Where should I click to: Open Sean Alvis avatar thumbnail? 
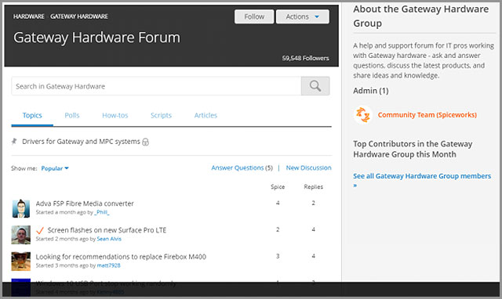[x=21, y=235]
